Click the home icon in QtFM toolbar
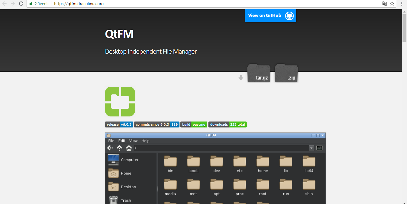This screenshot has width=407, height=204. (129, 148)
